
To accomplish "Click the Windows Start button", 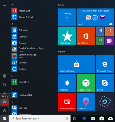I will [x=4, y=119].
